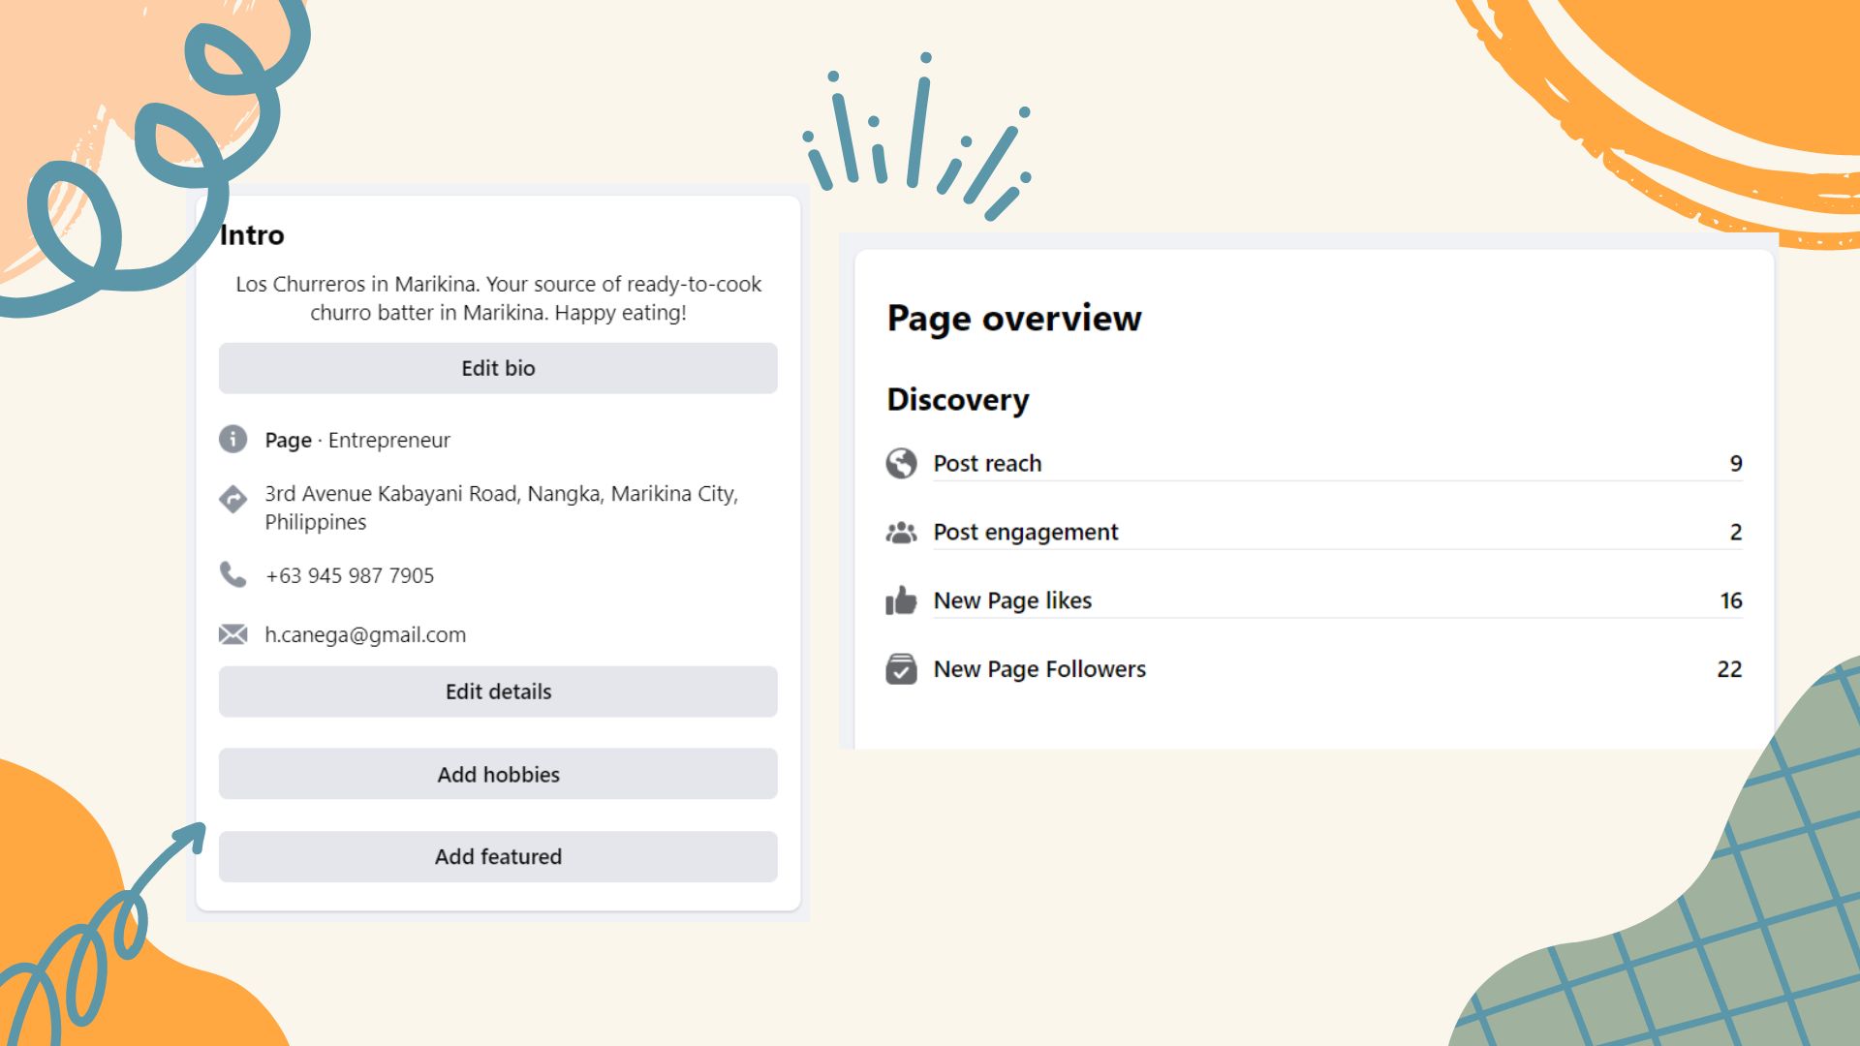Click the phone handset icon
The image size is (1860, 1046).
pyautogui.click(x=232, y=574)
